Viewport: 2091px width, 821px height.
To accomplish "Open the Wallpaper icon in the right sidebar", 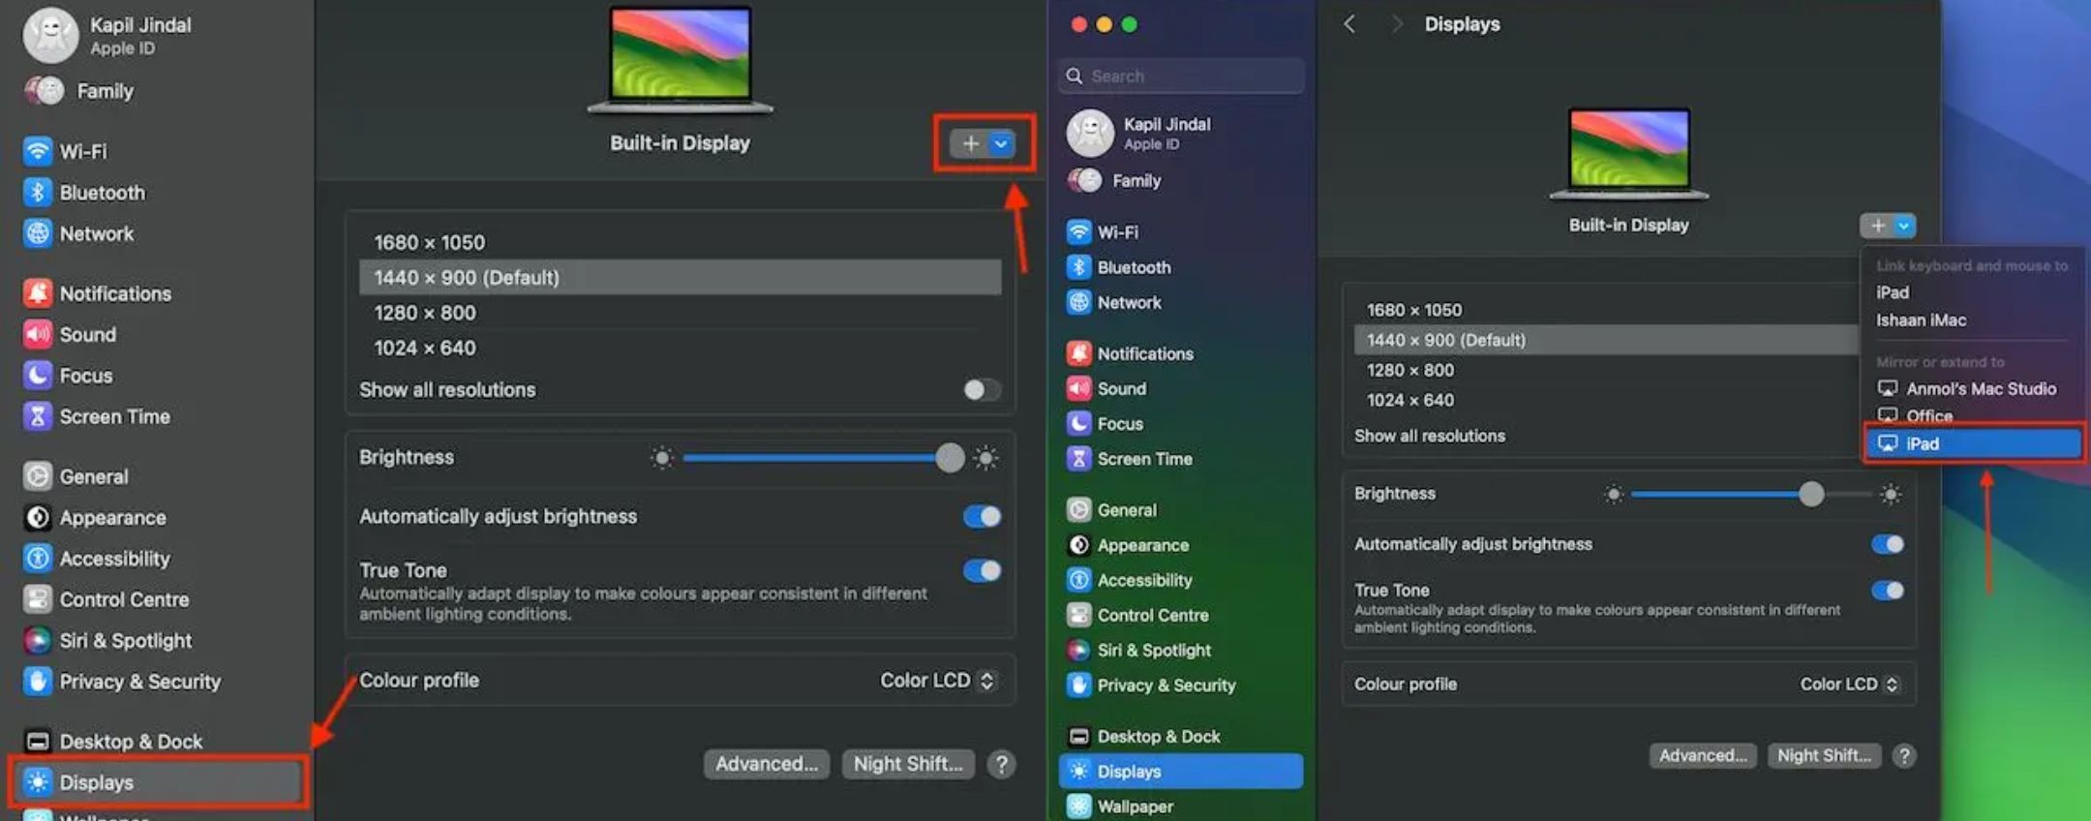I will point(1078,806).
